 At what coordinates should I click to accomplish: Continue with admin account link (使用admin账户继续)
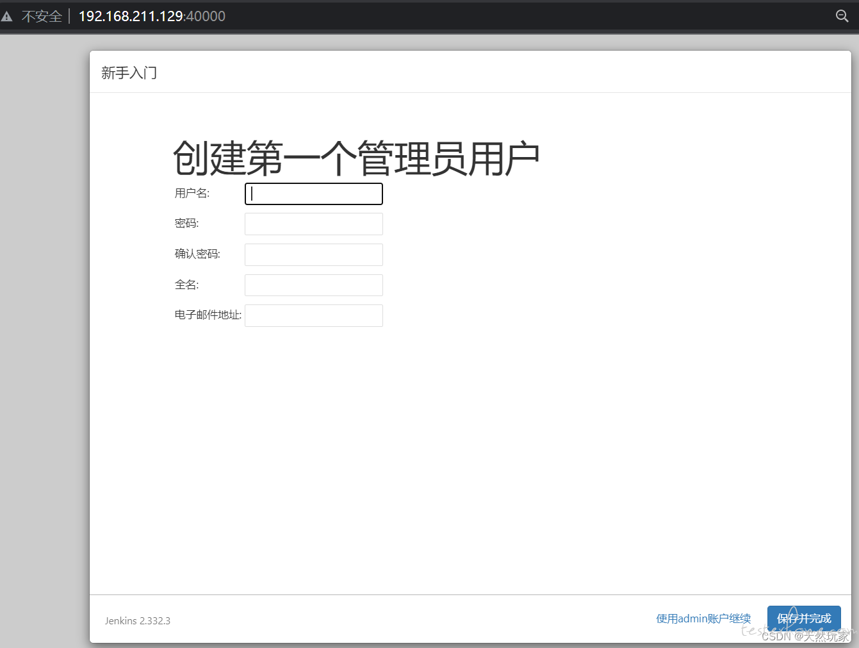pos(703,619)
